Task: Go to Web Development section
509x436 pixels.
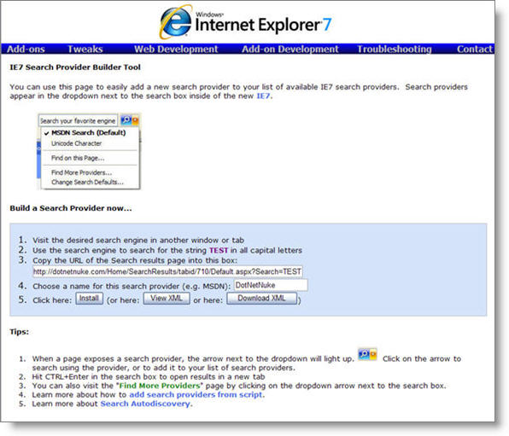Action: [176, 49]
